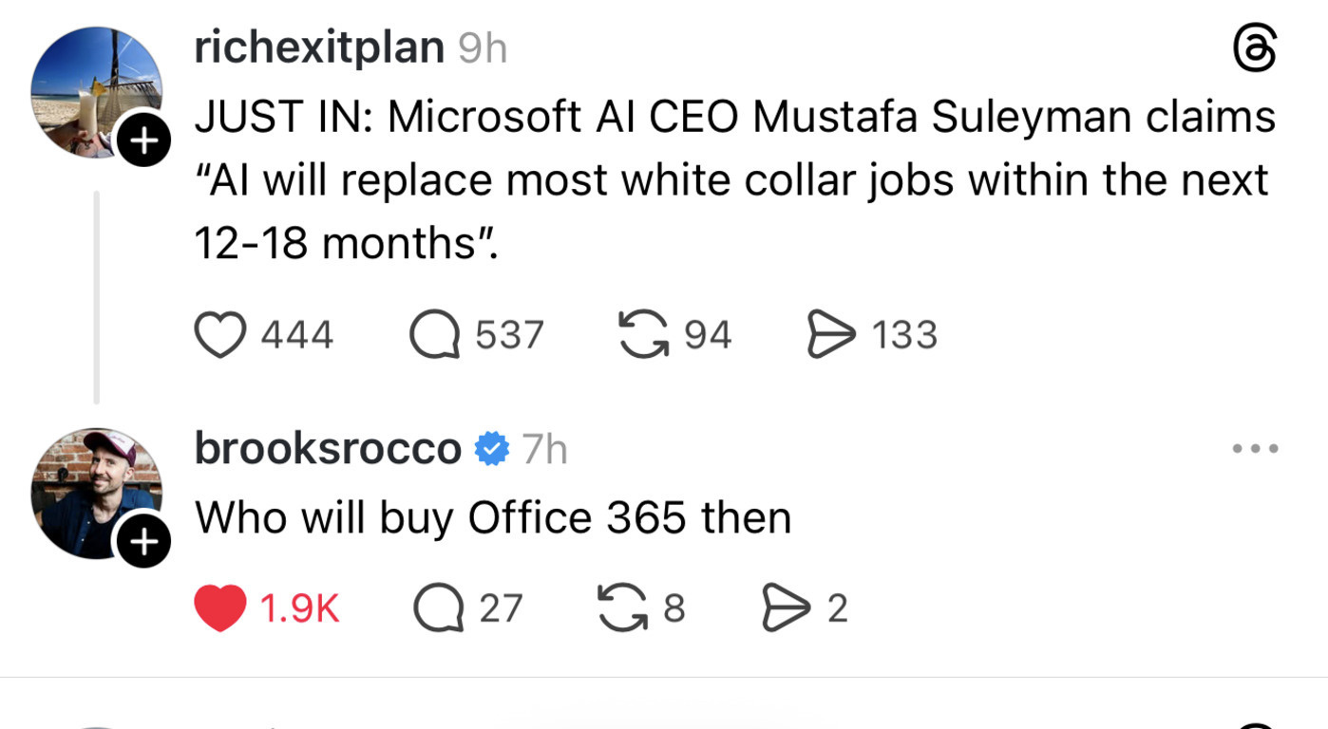
Task: Follow richexitplan via plus badge
Action: pyautogui.click(x=143, y=141)
